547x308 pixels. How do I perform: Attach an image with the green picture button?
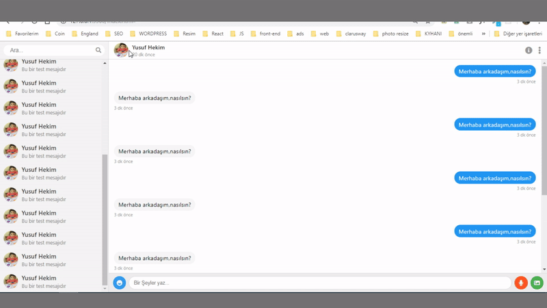click(537, 283)
